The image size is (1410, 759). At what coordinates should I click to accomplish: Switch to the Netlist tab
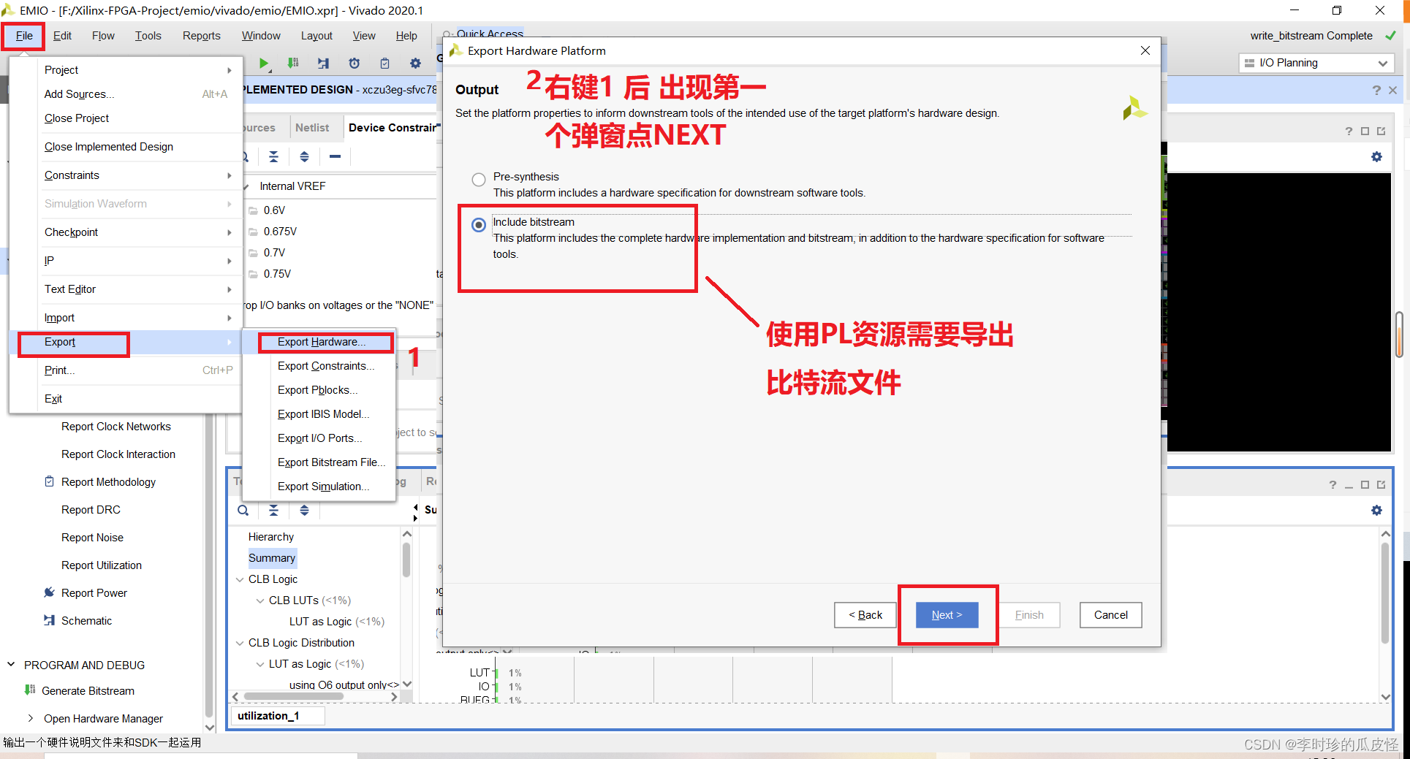312,127
